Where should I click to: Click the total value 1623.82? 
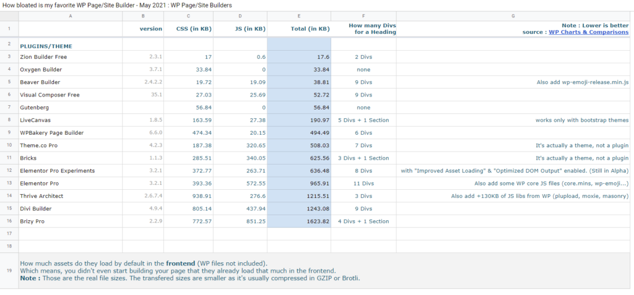click(299, 221)
